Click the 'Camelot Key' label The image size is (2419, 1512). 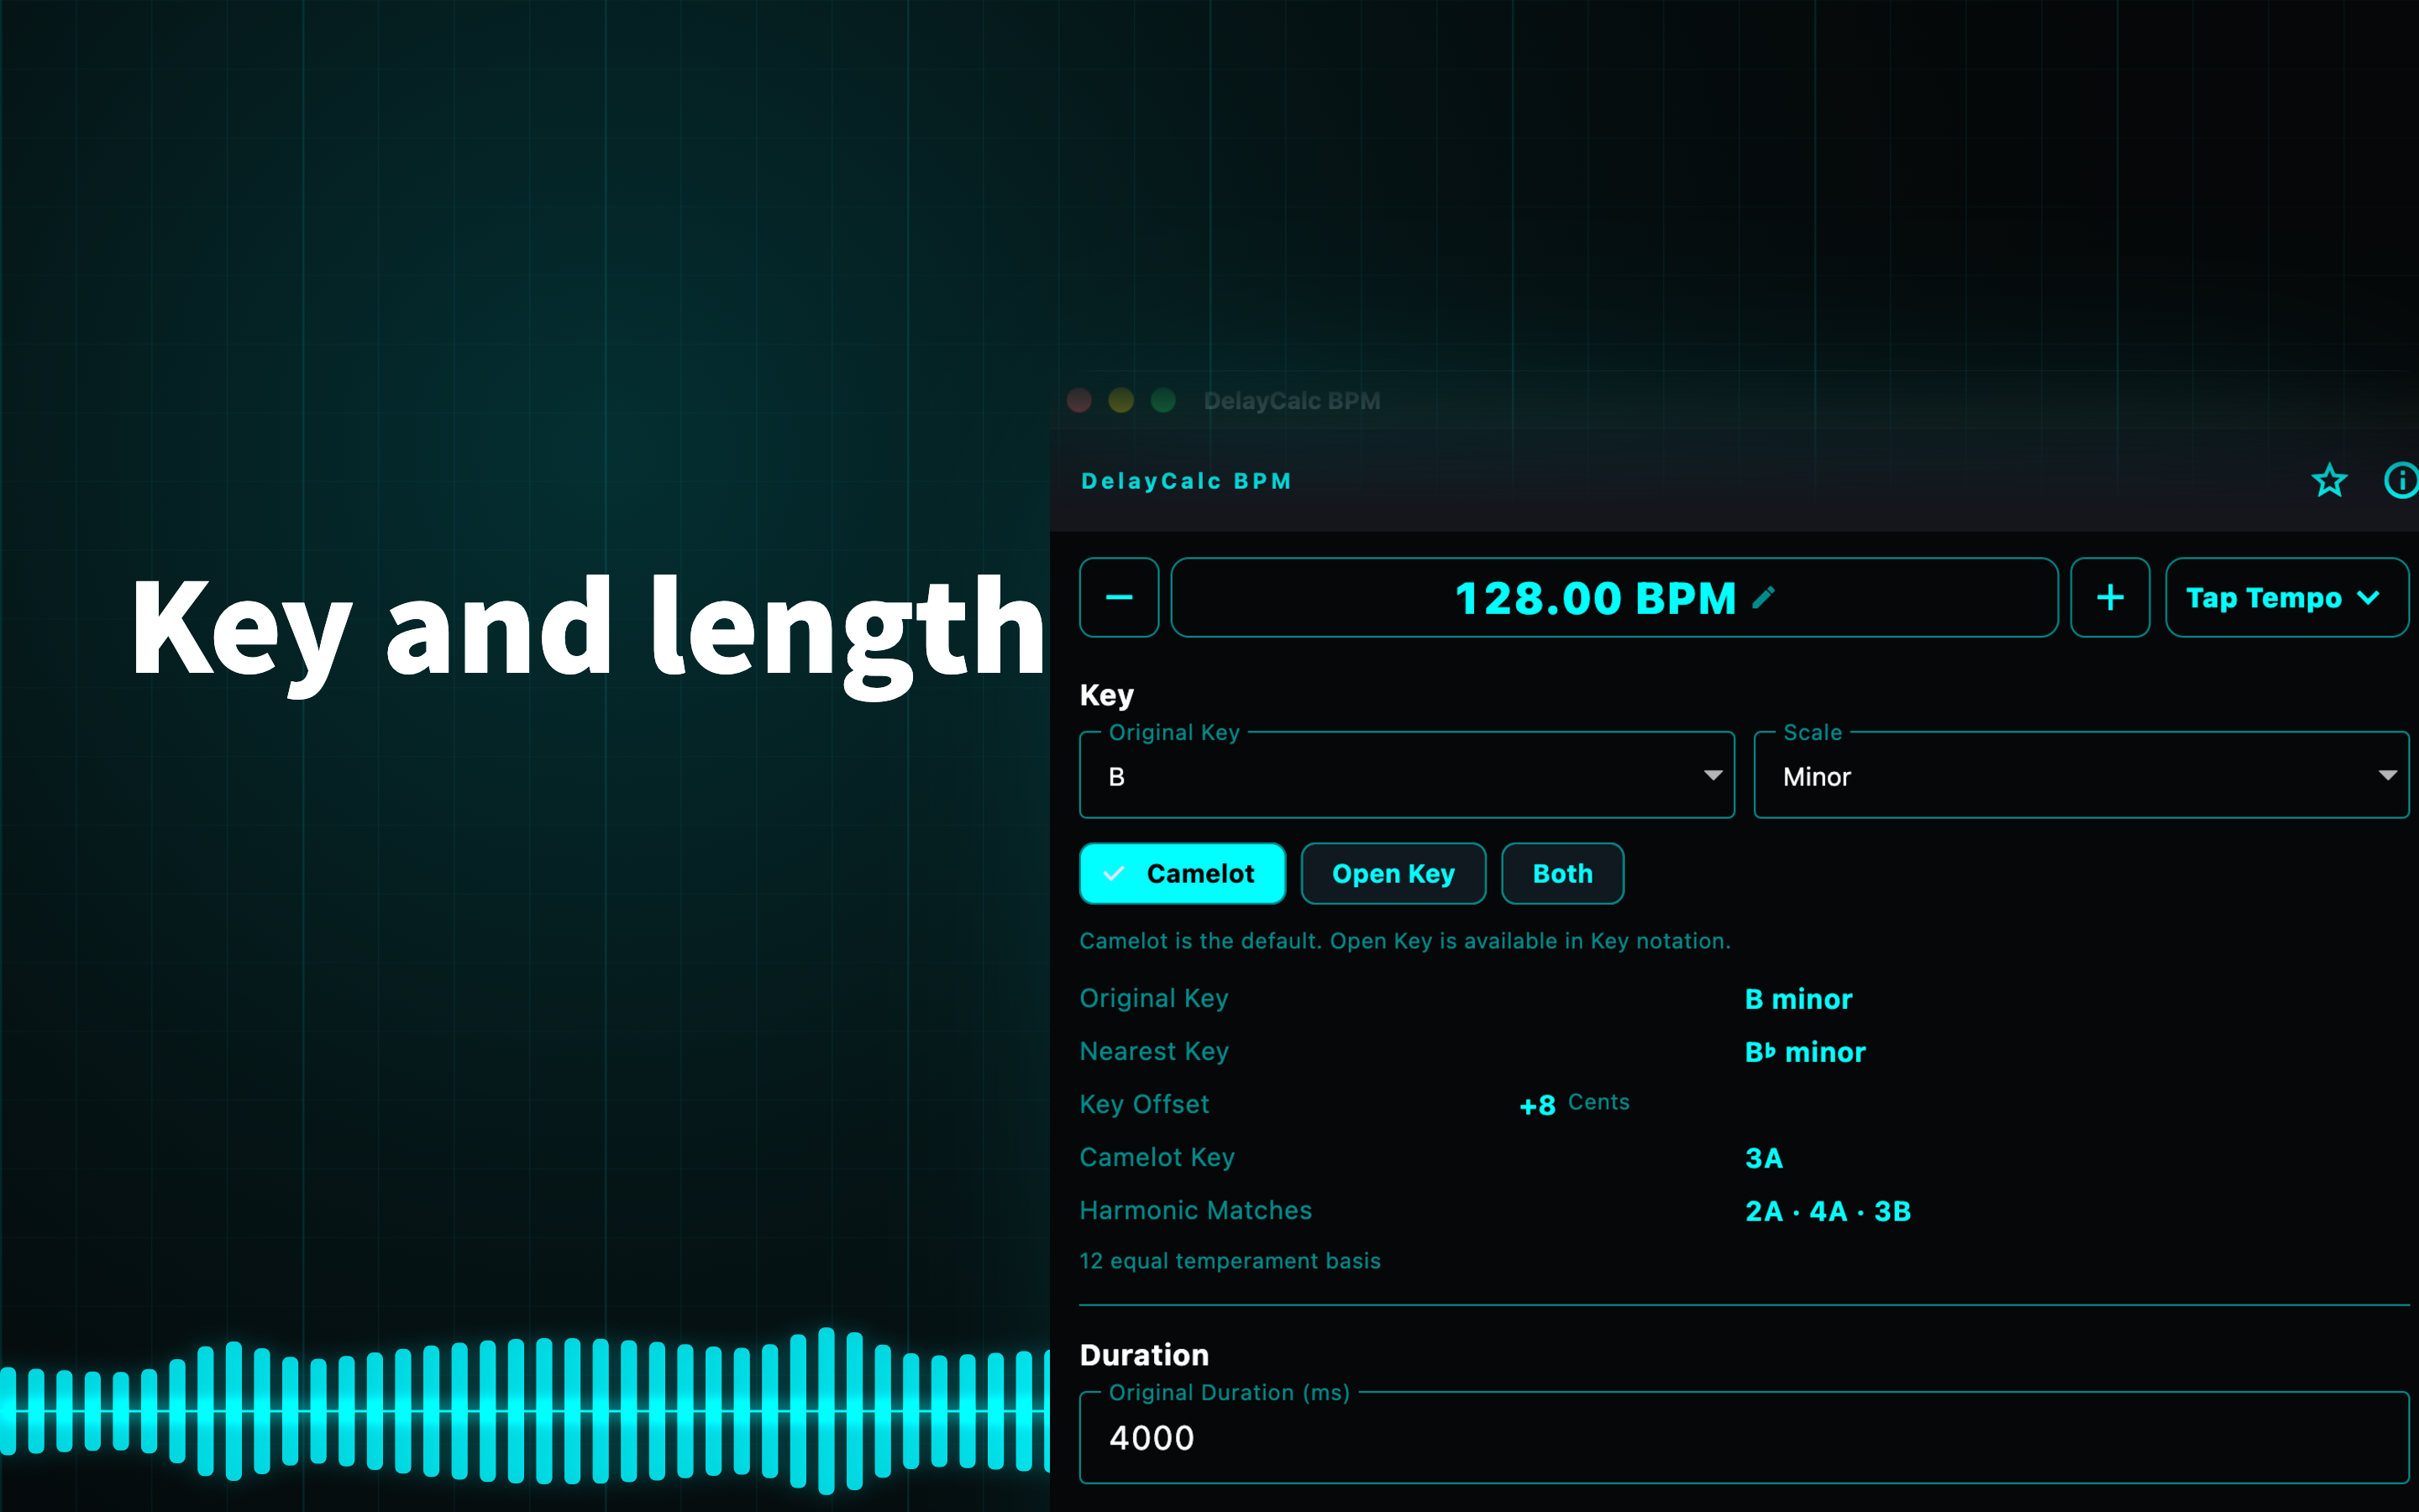click(x=1157, y=1157)
